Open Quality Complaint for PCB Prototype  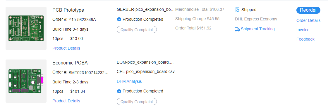coord(137,29)
